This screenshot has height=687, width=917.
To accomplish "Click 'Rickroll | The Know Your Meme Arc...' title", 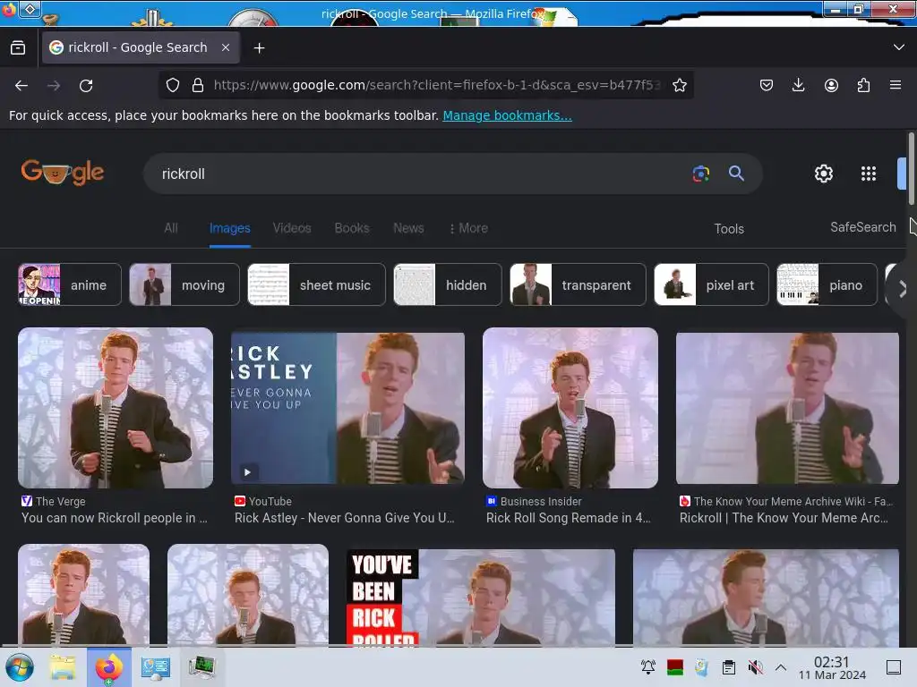I will (x=784, y=518).
